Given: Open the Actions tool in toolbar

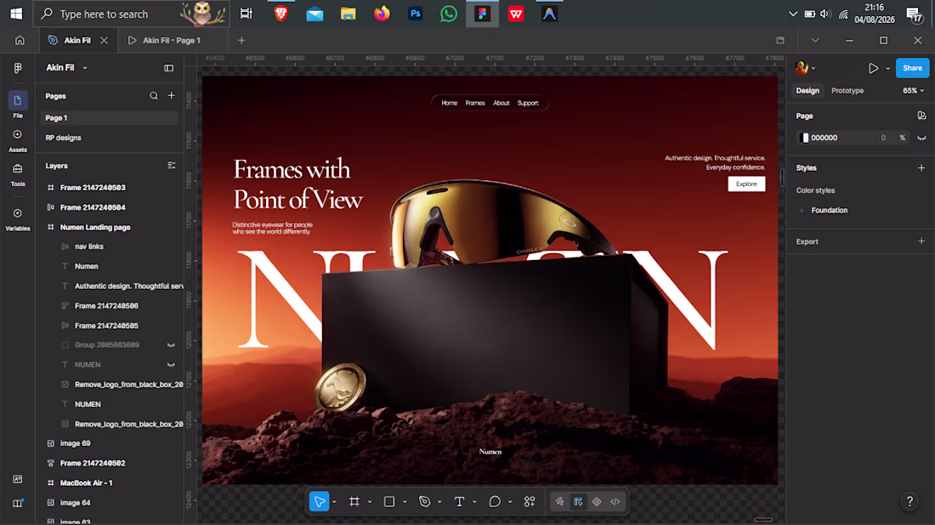Looking at the screenshot, I should pos(530,502).
